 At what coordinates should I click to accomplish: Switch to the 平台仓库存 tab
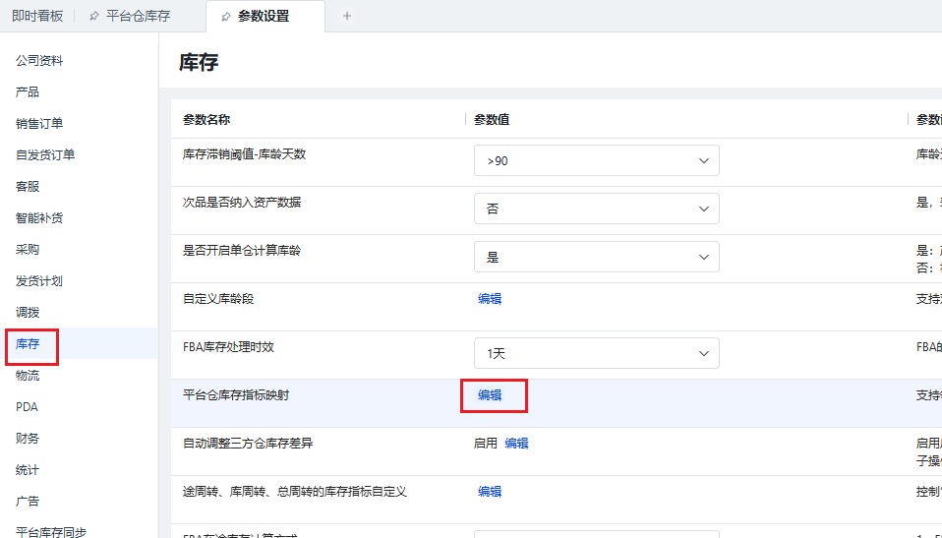coord(138,16)
